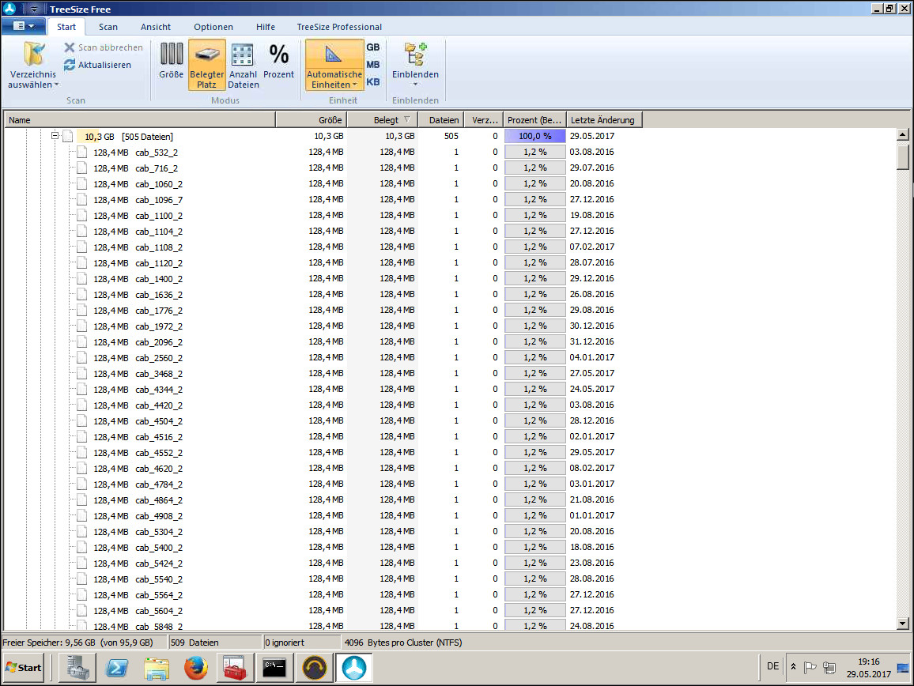Click the DE language indicator

click(773, 666)
